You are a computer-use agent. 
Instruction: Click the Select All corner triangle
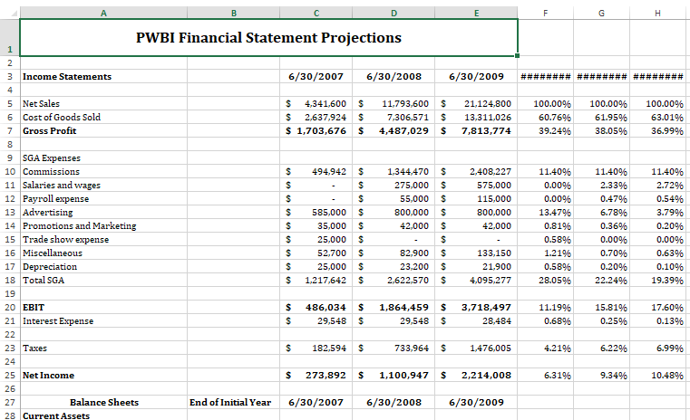point(15,14)
